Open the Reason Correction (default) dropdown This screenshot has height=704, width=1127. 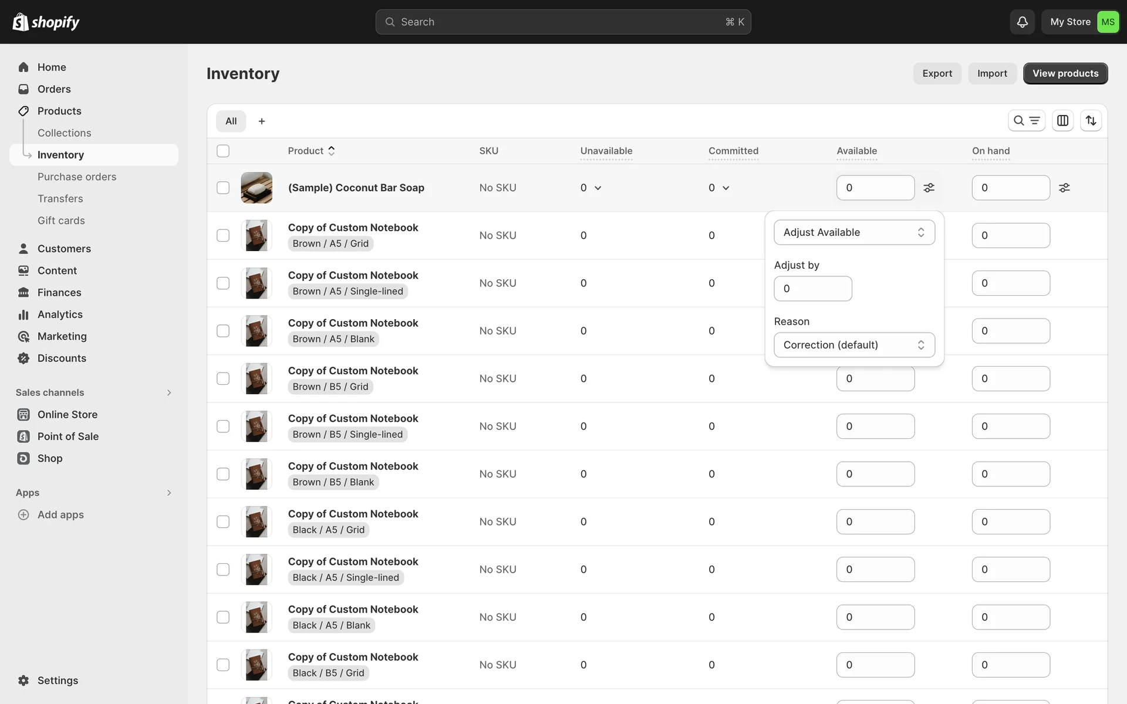tap(854, 345)
